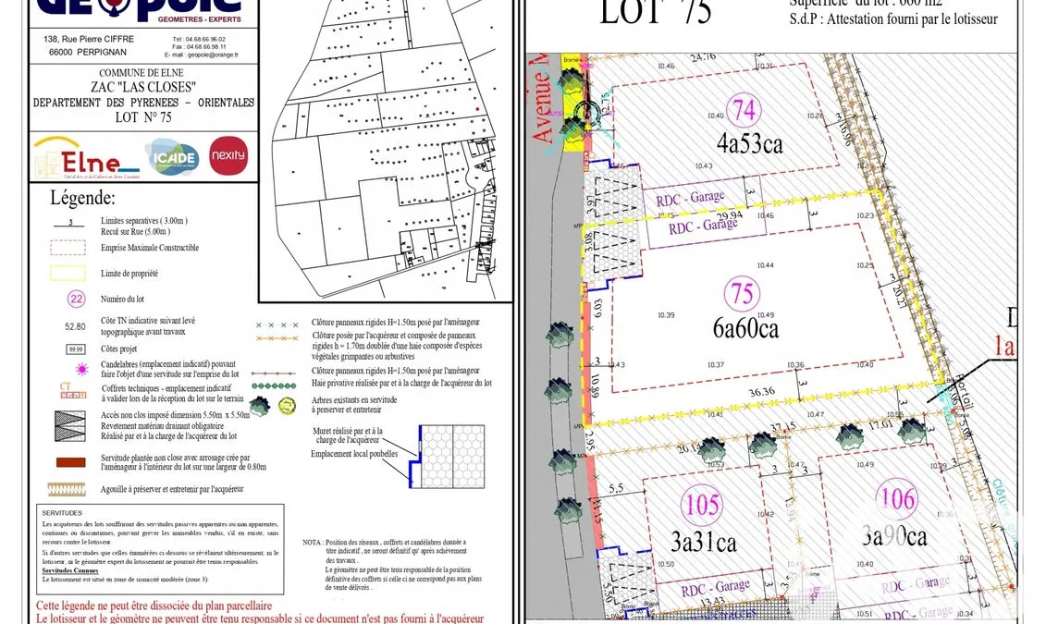The image size is (1046, 624).
Task: Click the ICADE logo
Action: 173,157
